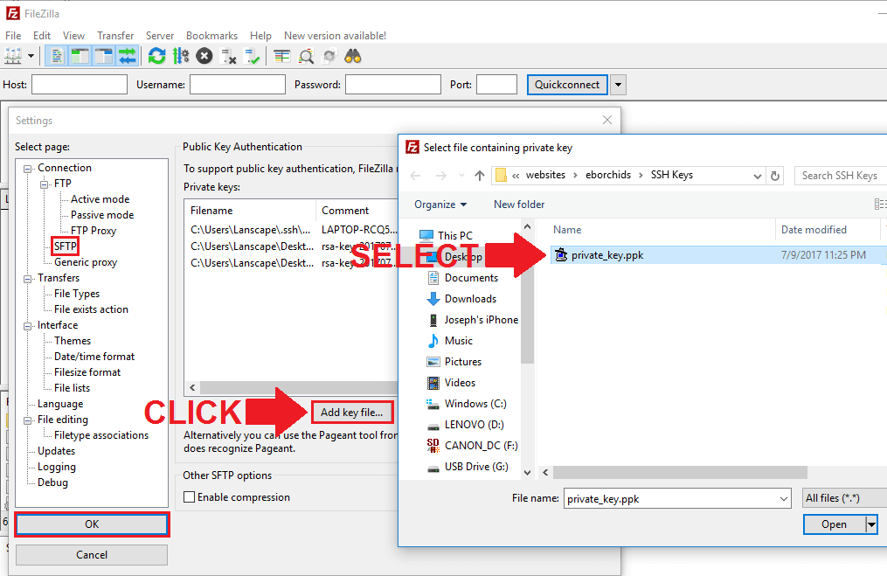Toggle the directory comparison magnifier icon
Image resolution: width=887 pixels, height=576 pixels.
pos(306,56)
